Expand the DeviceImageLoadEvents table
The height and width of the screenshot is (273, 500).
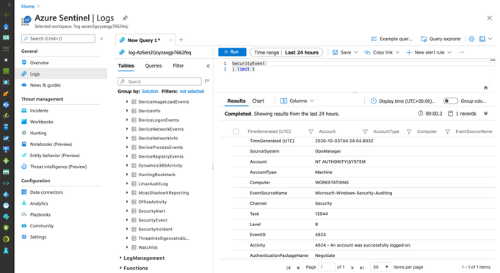click(x=127, y=101)
